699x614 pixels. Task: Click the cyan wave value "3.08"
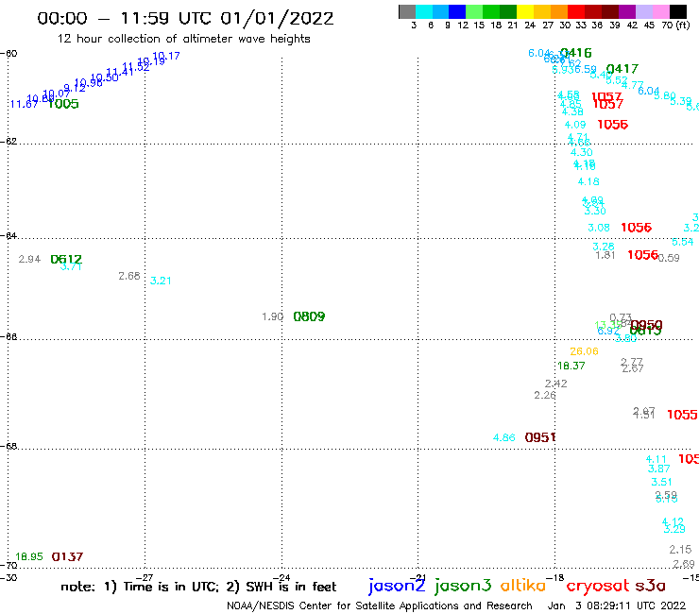(x=599, y=228)
